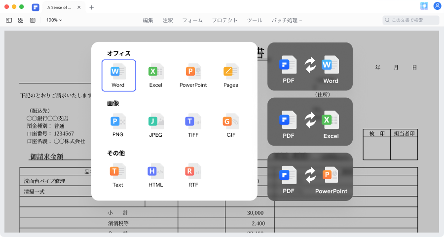444x237 pixels.
Task: Switch to two-page reading view
Action: tap(33, 20)
